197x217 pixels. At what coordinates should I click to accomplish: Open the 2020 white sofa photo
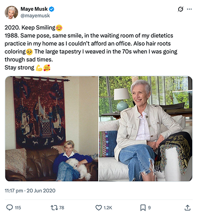click(x=146, y=129)
